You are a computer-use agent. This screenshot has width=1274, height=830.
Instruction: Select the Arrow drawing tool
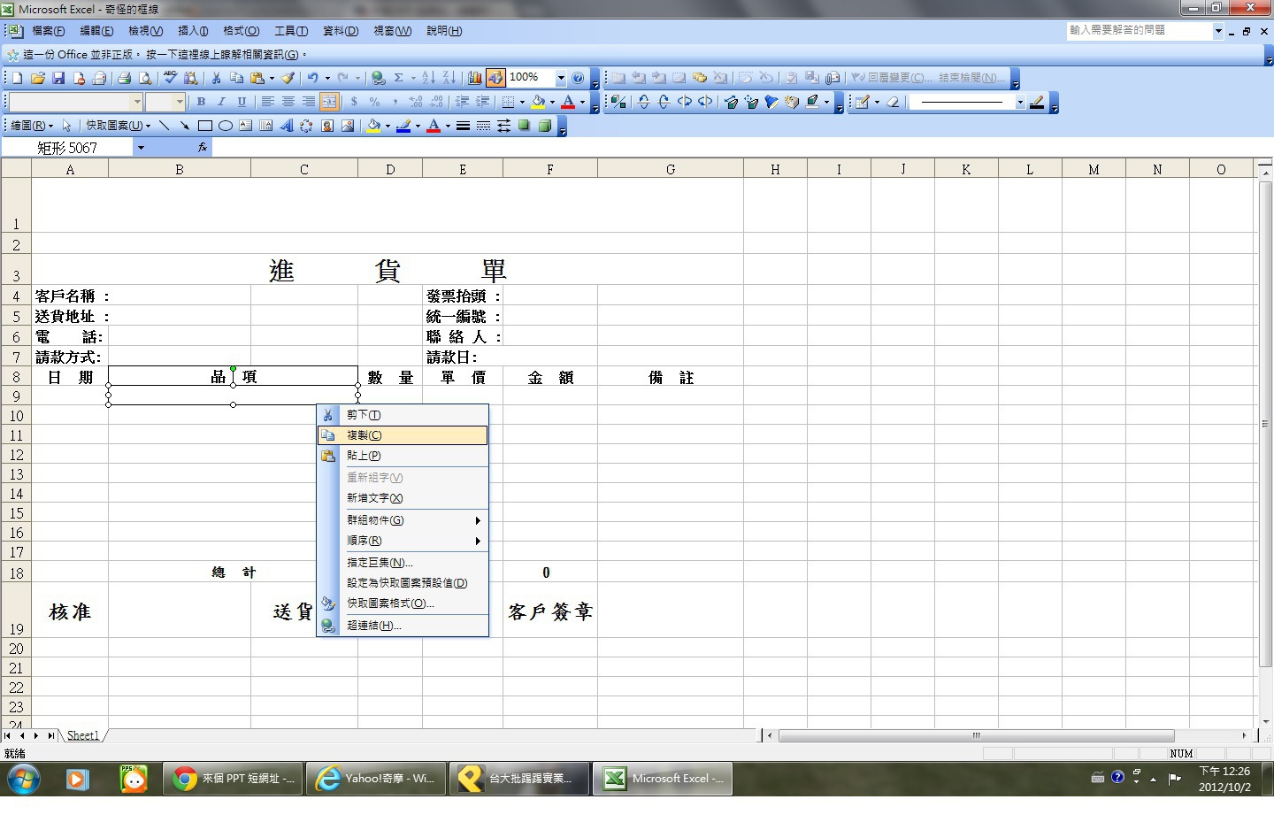click(x=184, y=126)
